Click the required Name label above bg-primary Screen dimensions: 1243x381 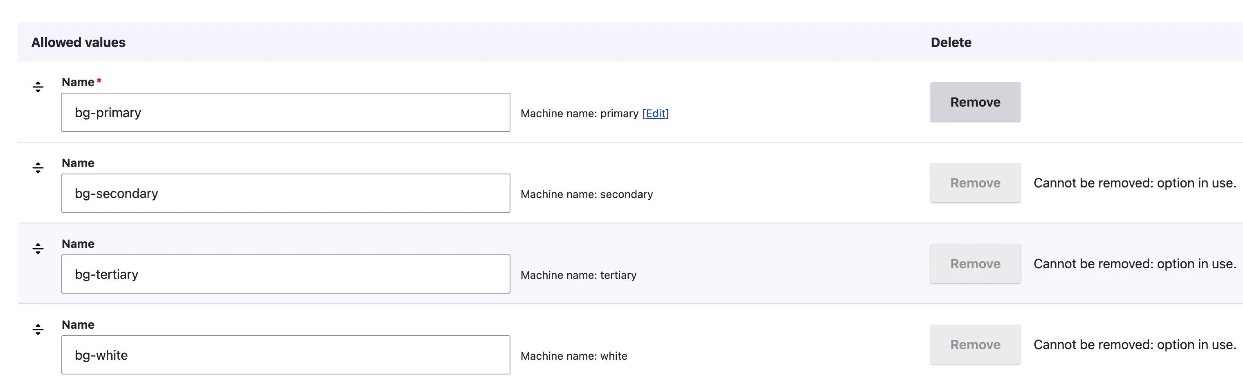click(78, 82)
